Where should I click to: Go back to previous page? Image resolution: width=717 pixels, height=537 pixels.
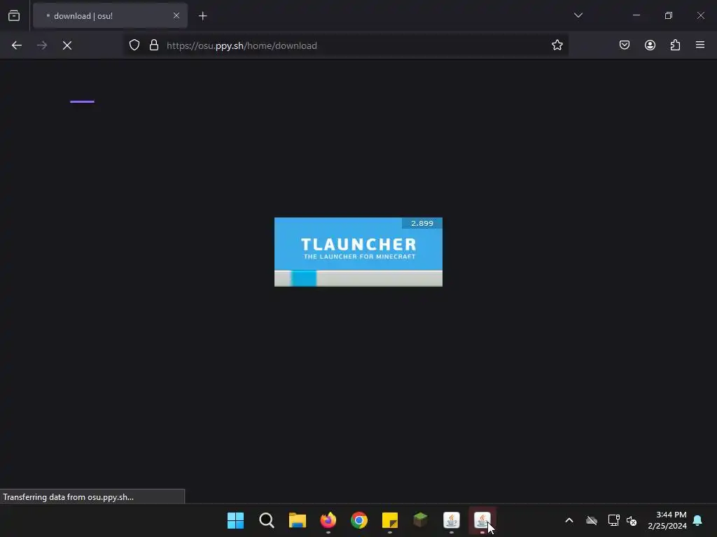coord(17,45)
